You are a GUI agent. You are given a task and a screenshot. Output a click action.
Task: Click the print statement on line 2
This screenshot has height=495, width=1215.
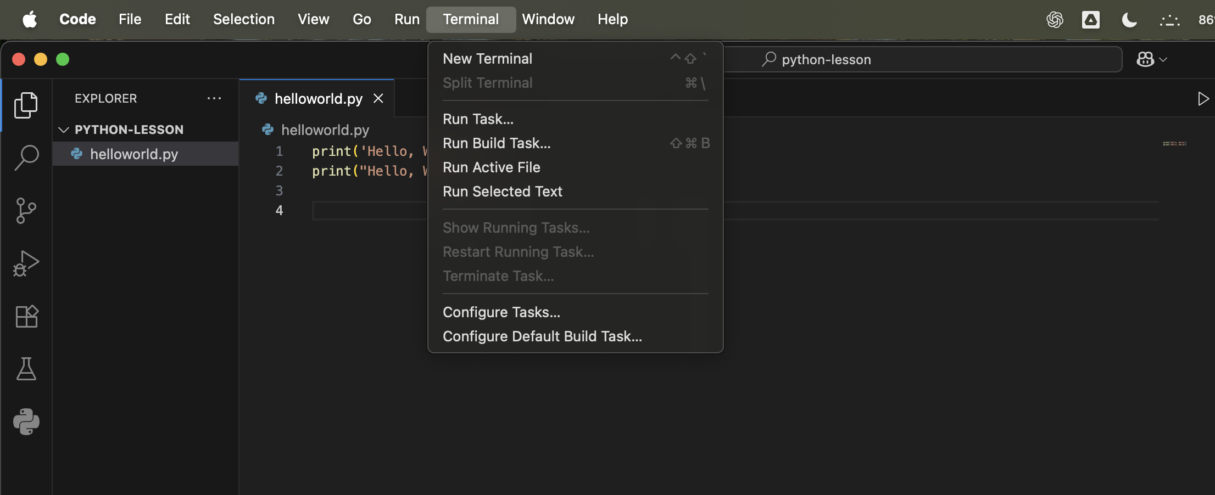coord(369,171)
